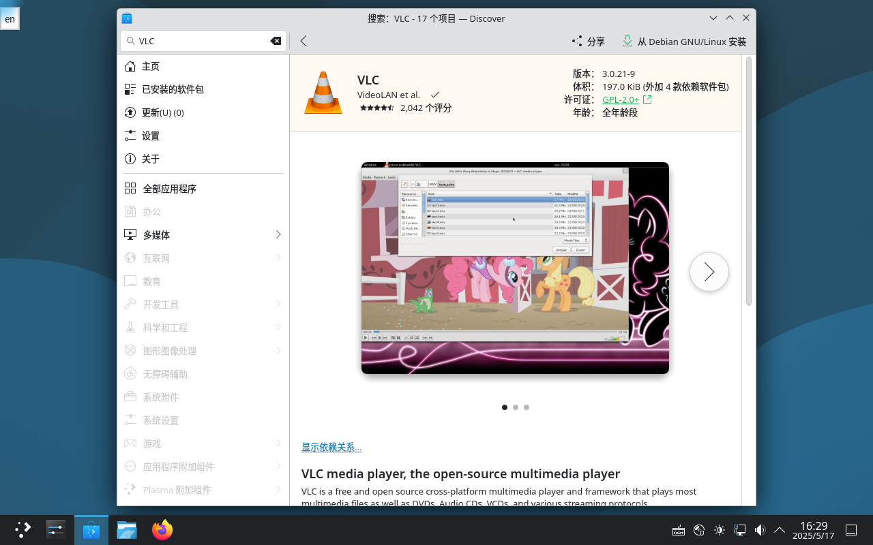Expand the 科学和工程 category chevron

click(278, 327)
